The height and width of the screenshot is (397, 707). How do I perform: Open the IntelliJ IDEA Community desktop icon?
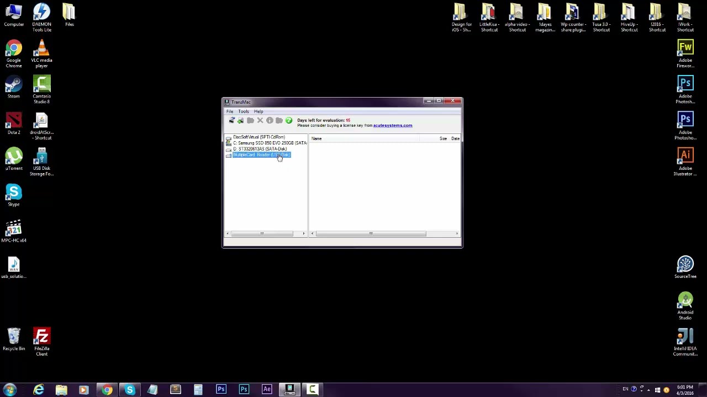pos(685,342)
